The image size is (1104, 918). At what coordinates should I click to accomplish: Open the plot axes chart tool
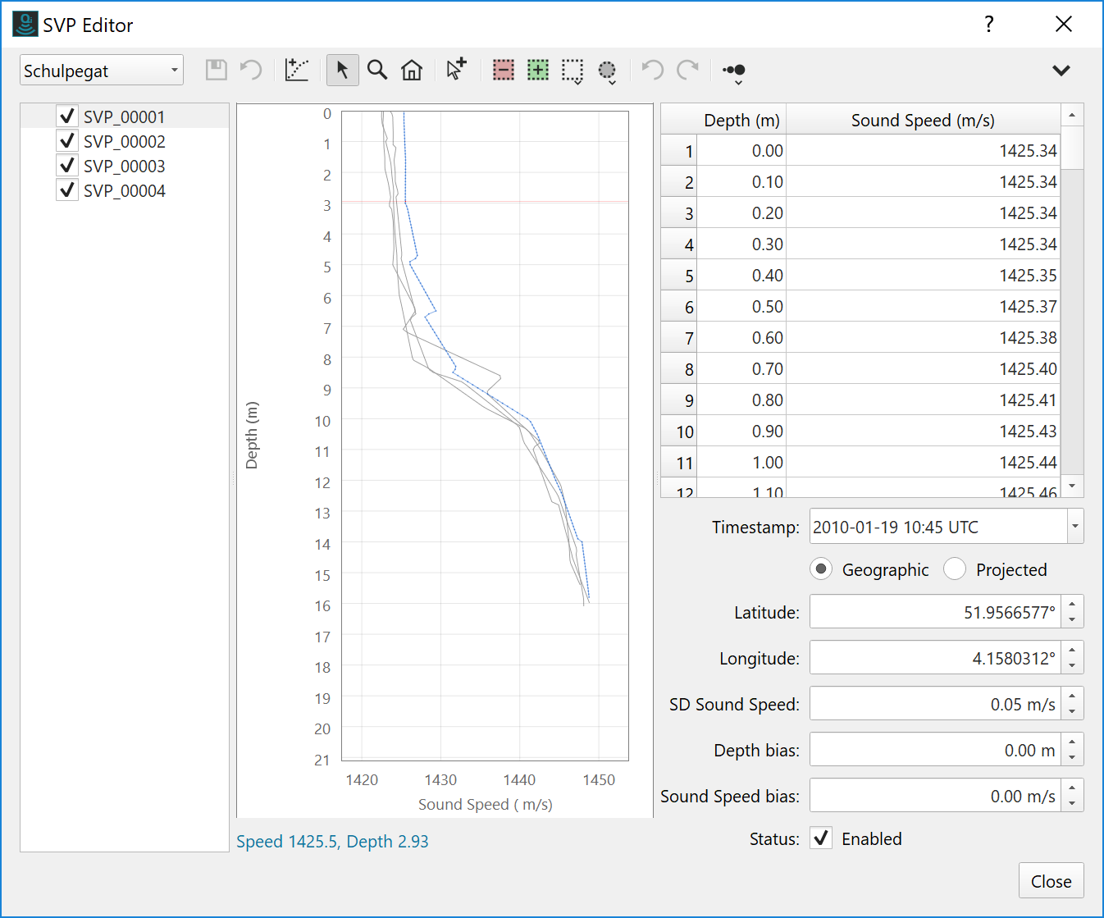(x=296, y=71)
